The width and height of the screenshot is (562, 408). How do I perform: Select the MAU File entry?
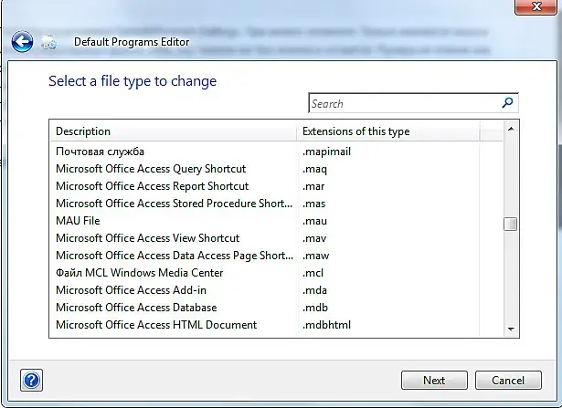[x=79, y=221]
